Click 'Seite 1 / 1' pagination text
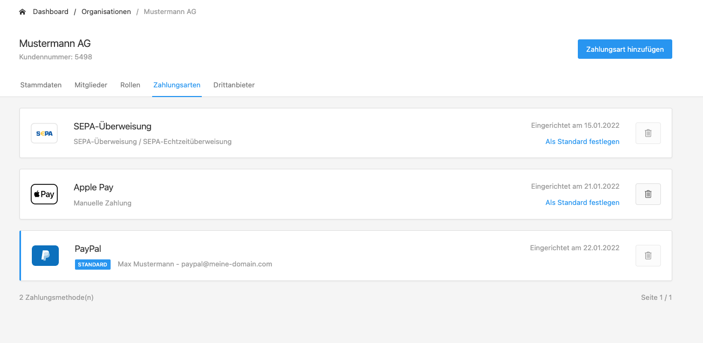 point(657,298)
